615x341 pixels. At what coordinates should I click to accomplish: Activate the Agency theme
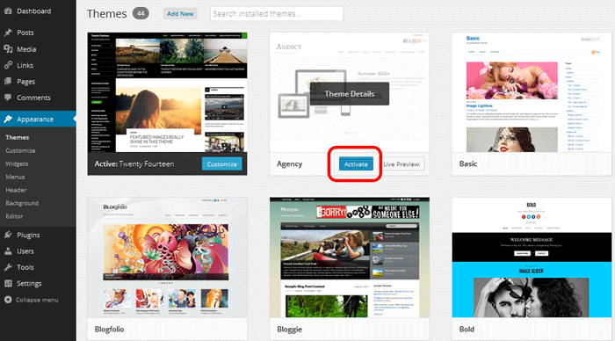[x=356, y=164]
